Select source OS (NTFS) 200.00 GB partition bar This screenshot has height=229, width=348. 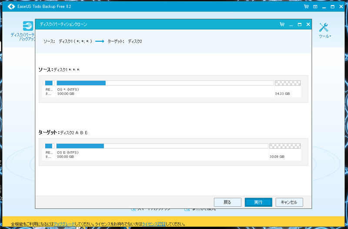pyautogui.click(x=165, y=83)
